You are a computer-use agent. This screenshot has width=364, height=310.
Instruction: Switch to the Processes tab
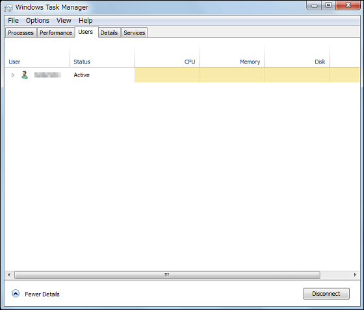pos(21,32)
